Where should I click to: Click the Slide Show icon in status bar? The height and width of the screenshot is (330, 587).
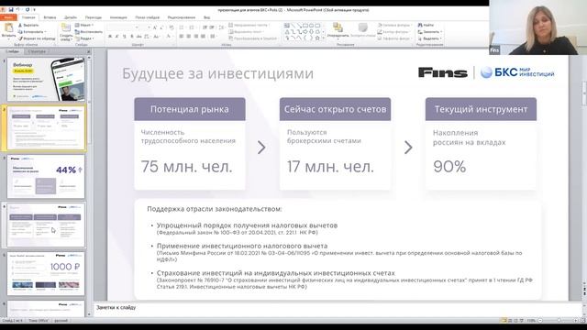pyautogui.click(x=522, y=320)
